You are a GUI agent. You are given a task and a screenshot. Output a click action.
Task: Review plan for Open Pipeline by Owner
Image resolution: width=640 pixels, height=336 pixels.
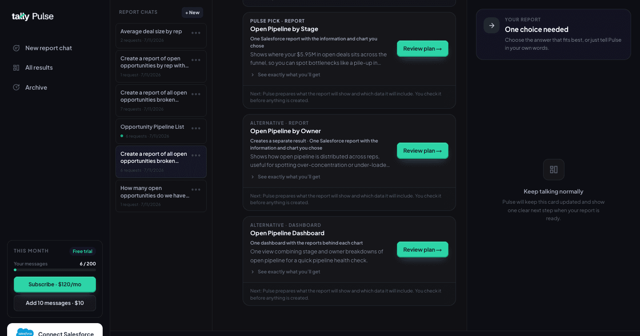coord(423,151)
